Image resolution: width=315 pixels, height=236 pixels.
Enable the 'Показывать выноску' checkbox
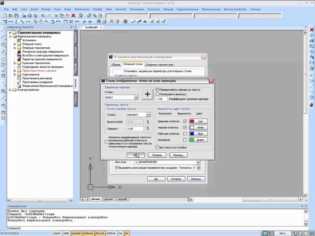coord(157,94)
